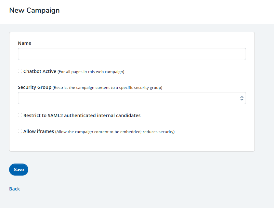This screenshot has height=208, width=274.
Task: Click the Chatbot Active label text
Action: (x=40, y=71)
